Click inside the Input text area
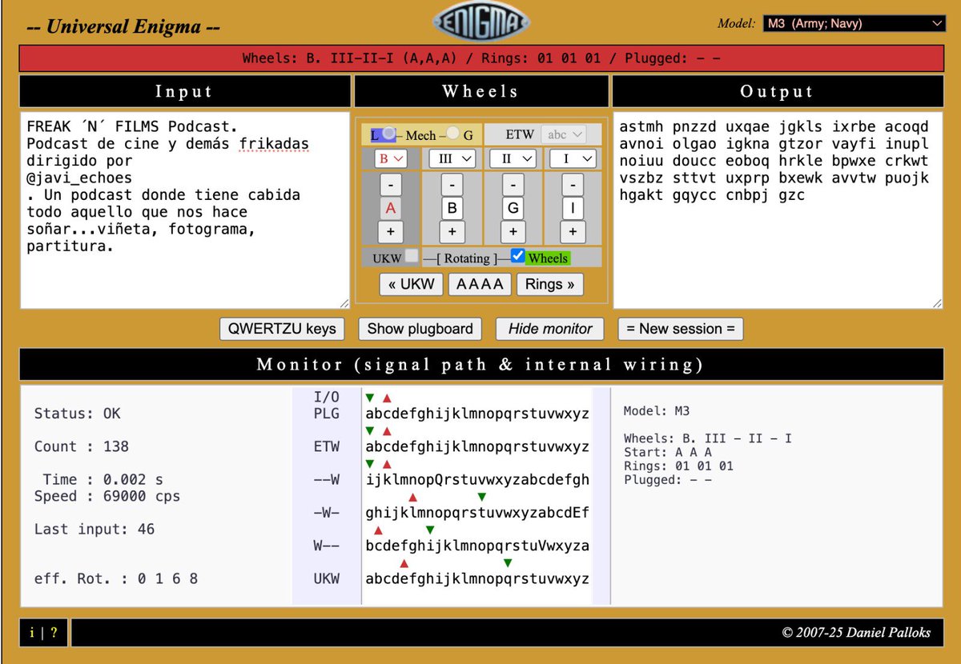The image size is (961, 664). pos(185,210)
